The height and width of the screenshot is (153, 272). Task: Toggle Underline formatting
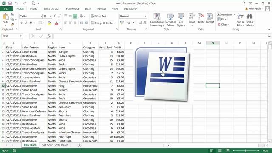coord(31,23)
